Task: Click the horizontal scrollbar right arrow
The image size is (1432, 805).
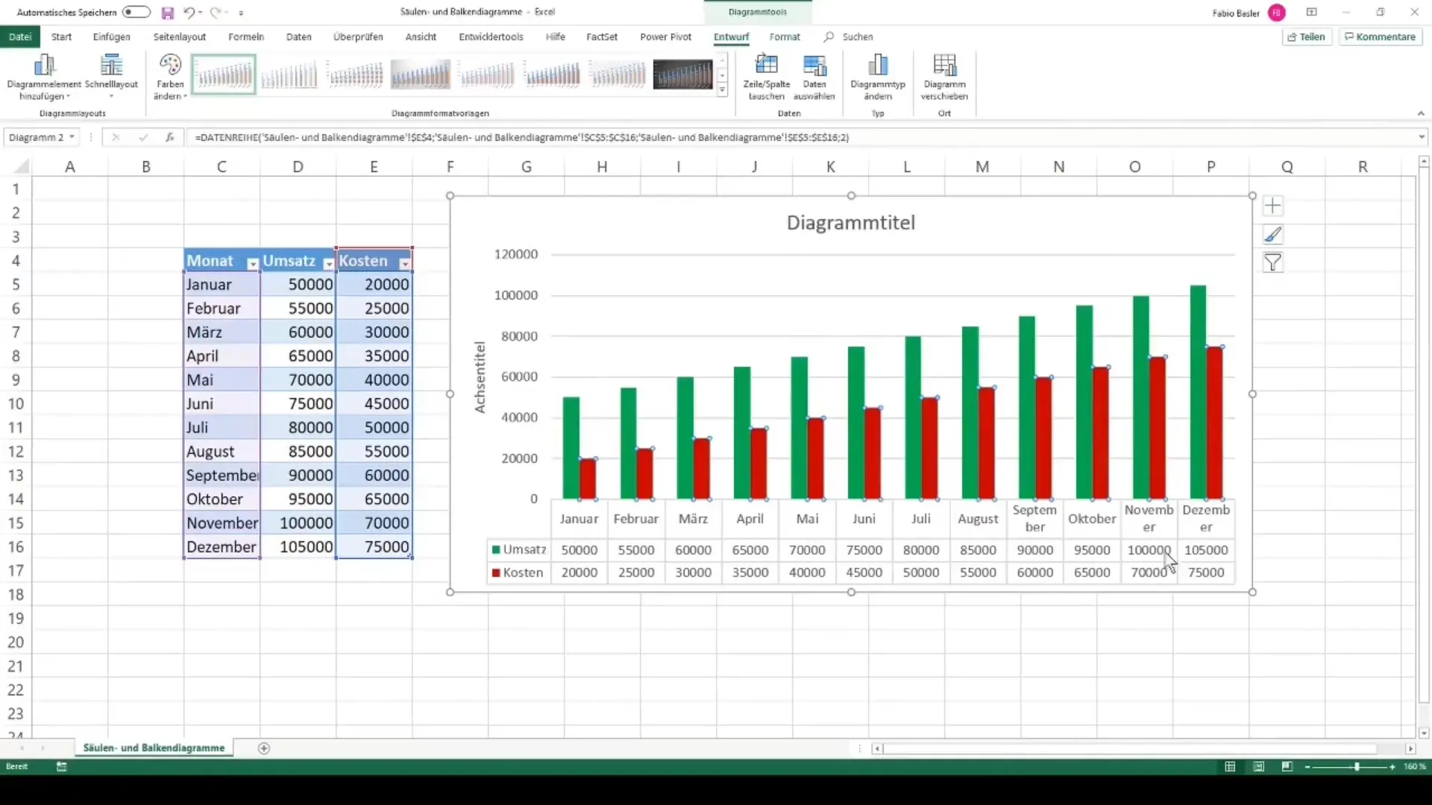Action: pyautogui.click(x=1410, y=748)
